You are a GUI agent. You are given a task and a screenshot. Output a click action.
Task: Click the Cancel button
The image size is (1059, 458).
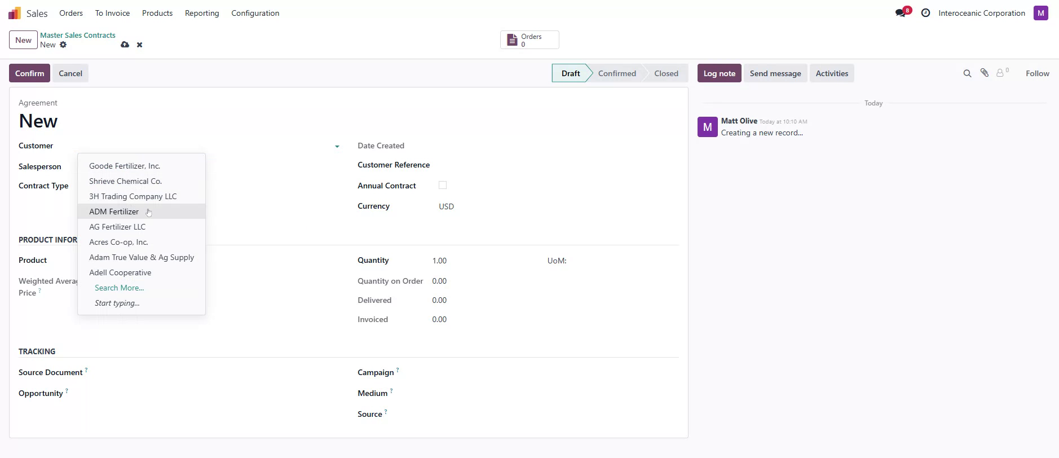point(70,73)
